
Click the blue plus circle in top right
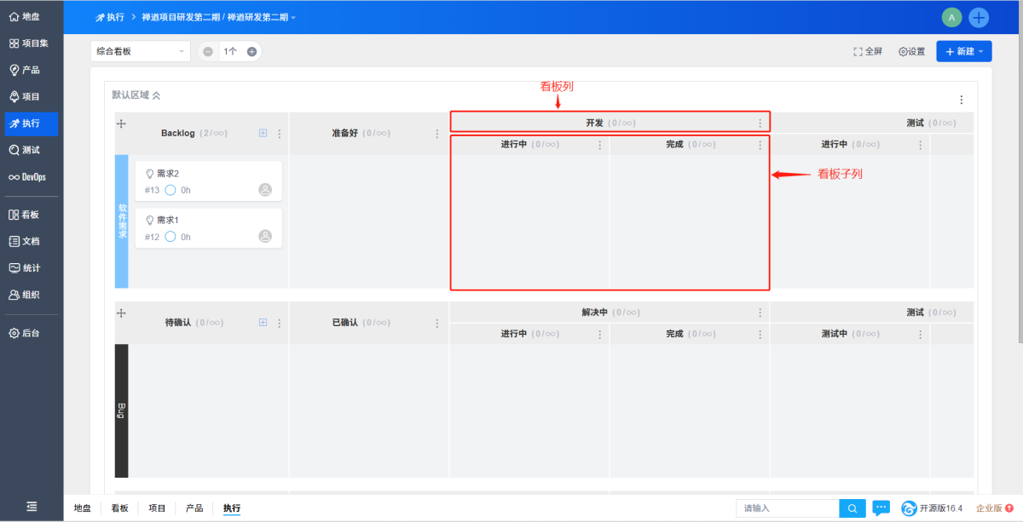979,17
